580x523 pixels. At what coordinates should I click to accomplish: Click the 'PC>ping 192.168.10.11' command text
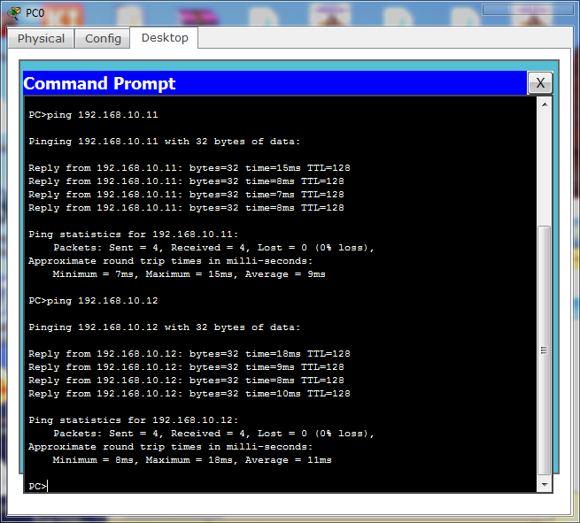93,115
